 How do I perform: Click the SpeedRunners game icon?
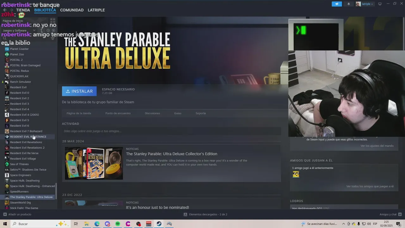pos(7,192)
